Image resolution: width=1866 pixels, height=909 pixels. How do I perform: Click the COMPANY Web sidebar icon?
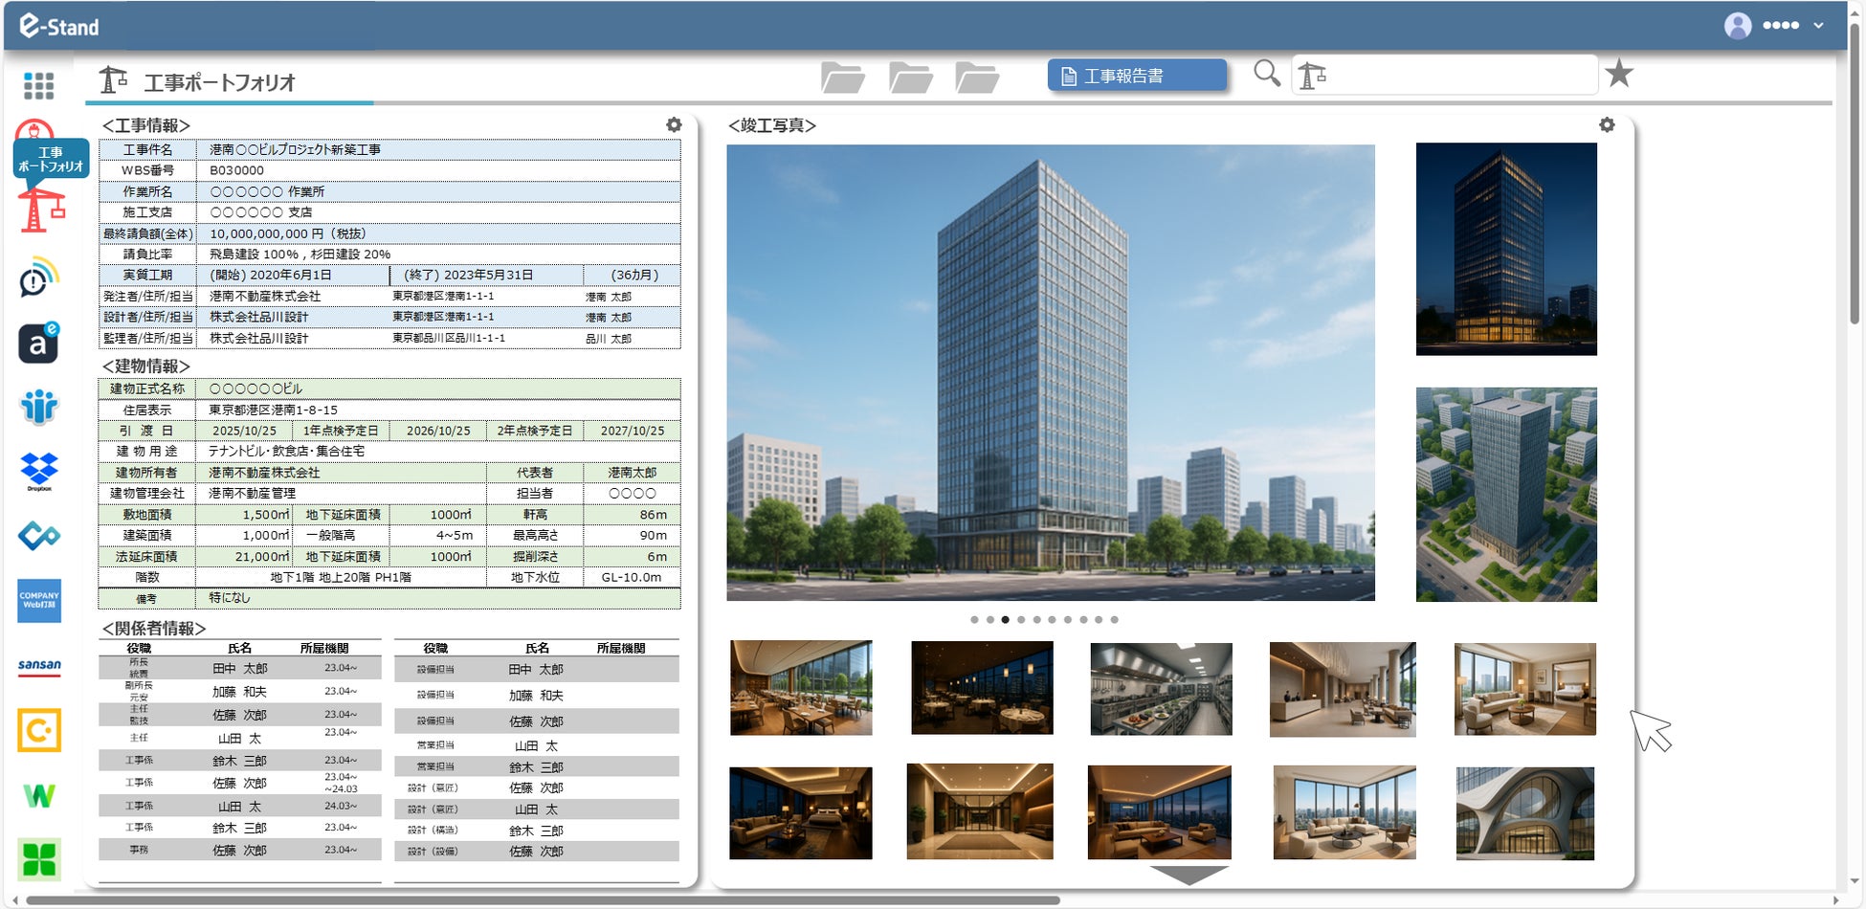(39, 601)
